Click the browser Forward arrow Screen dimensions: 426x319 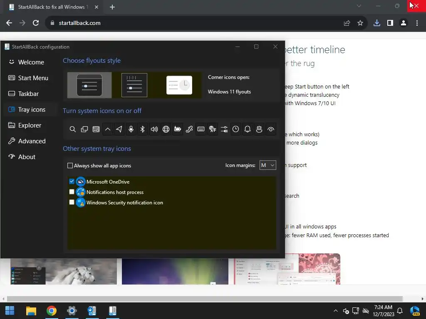[x=22, y=23]
